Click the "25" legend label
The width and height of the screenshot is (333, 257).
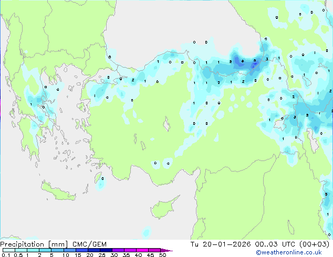[x=102, y=255]
